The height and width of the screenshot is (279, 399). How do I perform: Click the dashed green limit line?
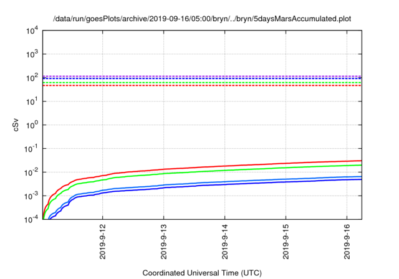(x=202, y=83)
